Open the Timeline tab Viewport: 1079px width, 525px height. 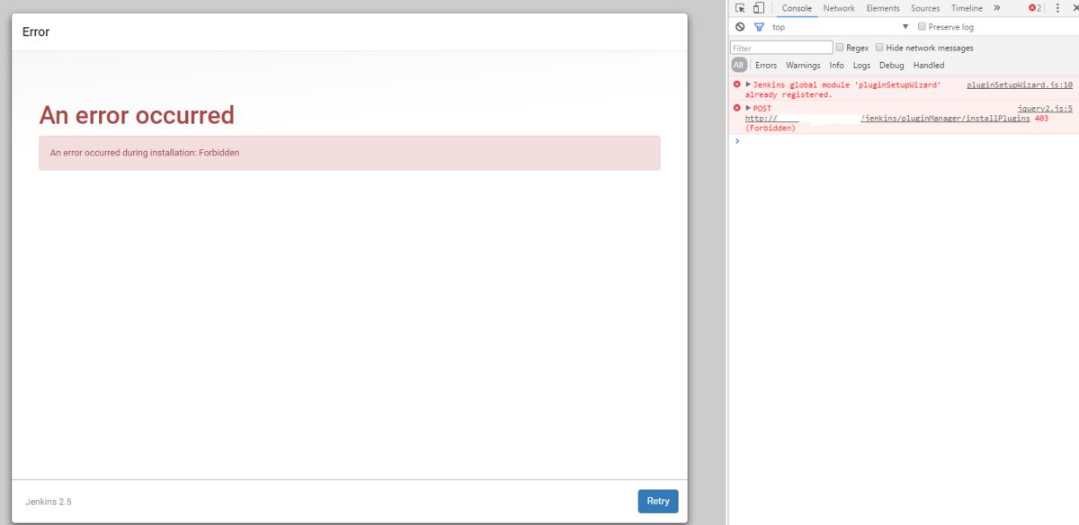point(967,8)
